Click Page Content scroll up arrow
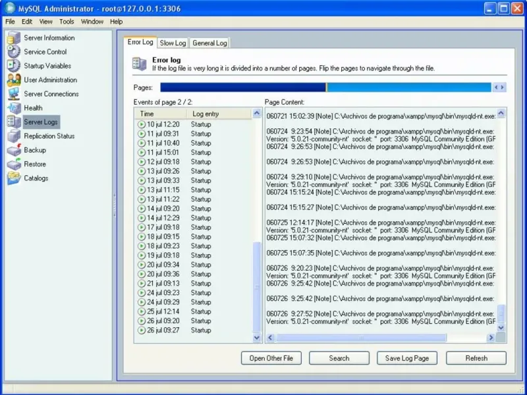Image resolution: width=527 pixels, height=395 pixels. click(x=501, y=113)
